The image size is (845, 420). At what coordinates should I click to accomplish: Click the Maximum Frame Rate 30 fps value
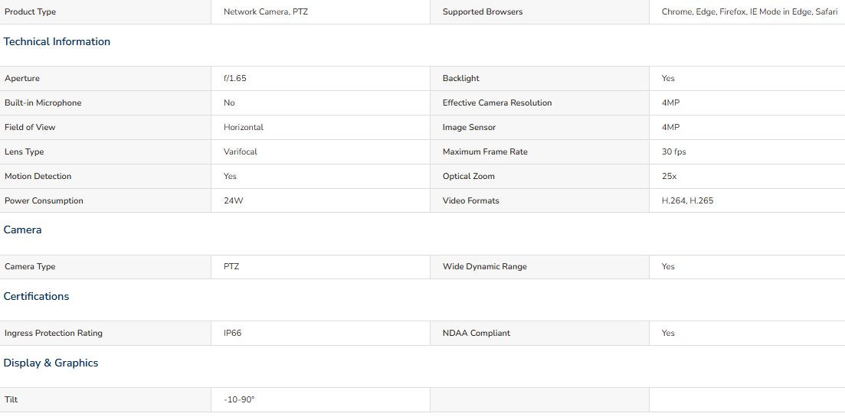(673, 151)
